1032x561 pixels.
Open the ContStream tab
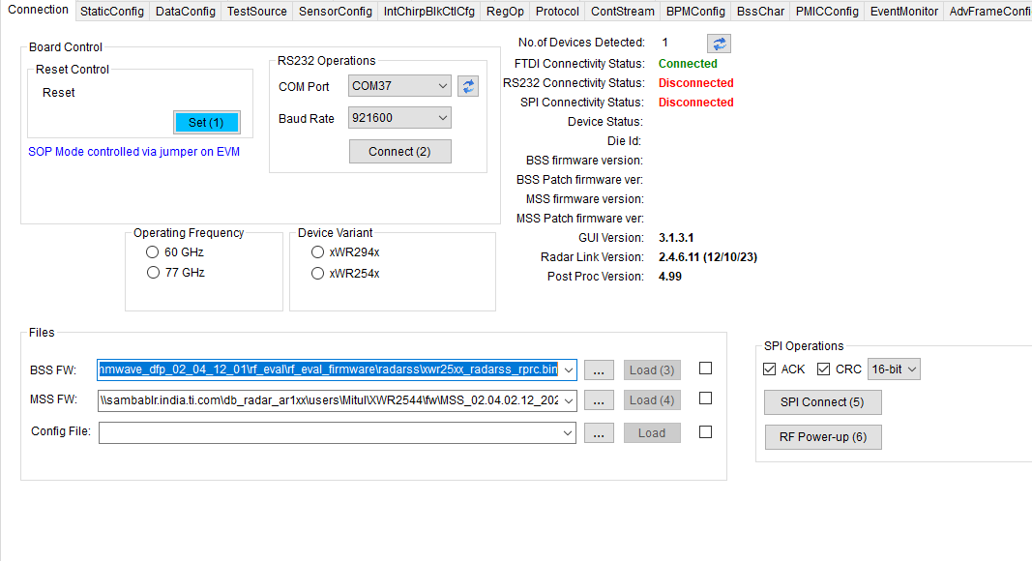[623, 12]
